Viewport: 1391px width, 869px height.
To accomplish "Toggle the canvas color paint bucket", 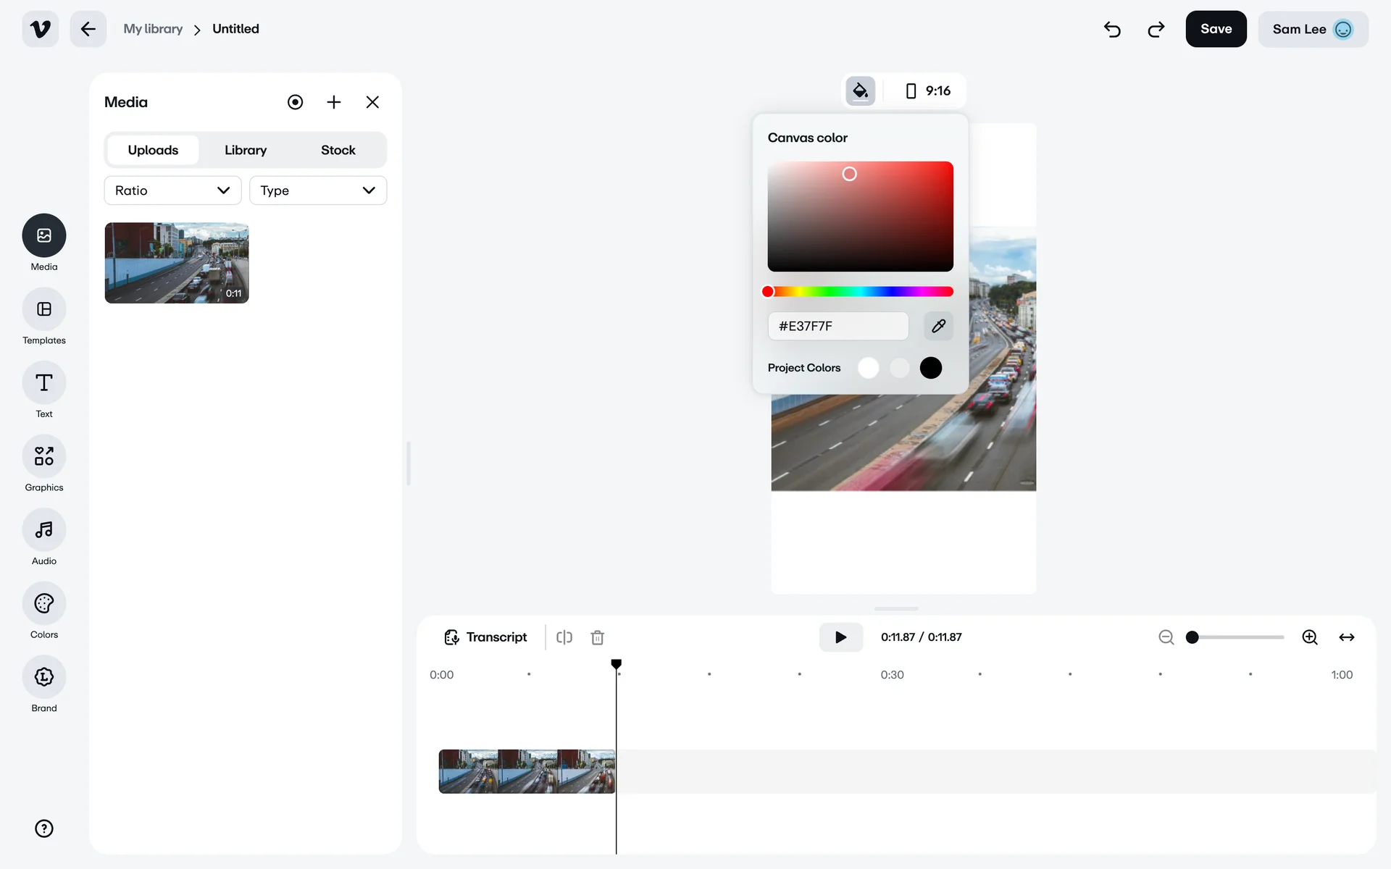I will (860, 91).
